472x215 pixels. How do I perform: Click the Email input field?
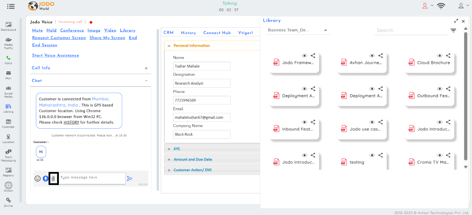tap(202, 117)
